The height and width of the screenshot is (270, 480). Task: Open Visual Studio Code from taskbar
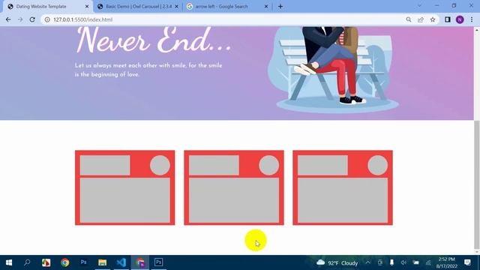coord(121,262)
